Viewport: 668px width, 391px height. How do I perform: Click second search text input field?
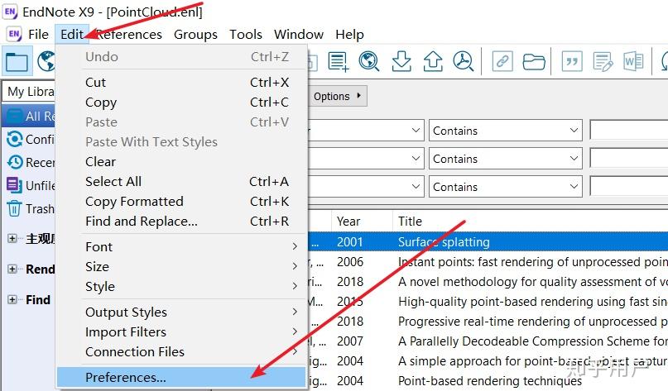pos(629,158)
